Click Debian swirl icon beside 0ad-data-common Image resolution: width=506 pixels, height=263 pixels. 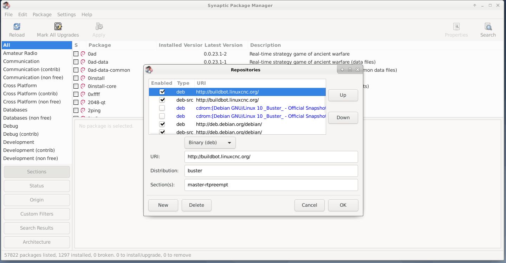83,70
